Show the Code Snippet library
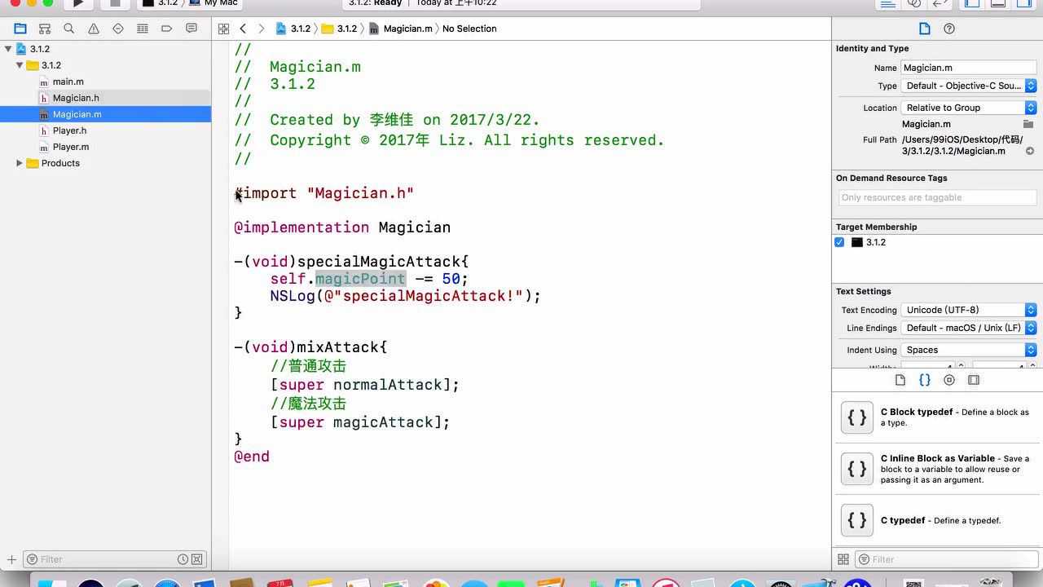The width and height of the screenshot is (1043, 587). (925, 380)
